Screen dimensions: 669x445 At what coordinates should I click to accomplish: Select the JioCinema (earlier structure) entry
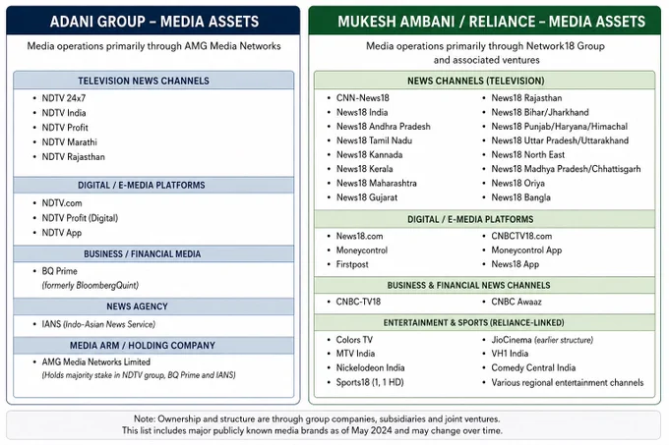[x=542, y=340]
